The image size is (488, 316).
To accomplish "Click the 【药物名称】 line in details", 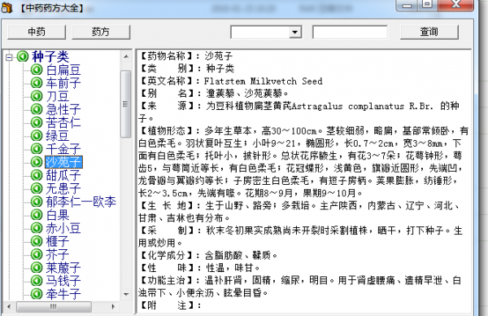I will (185, 56).
